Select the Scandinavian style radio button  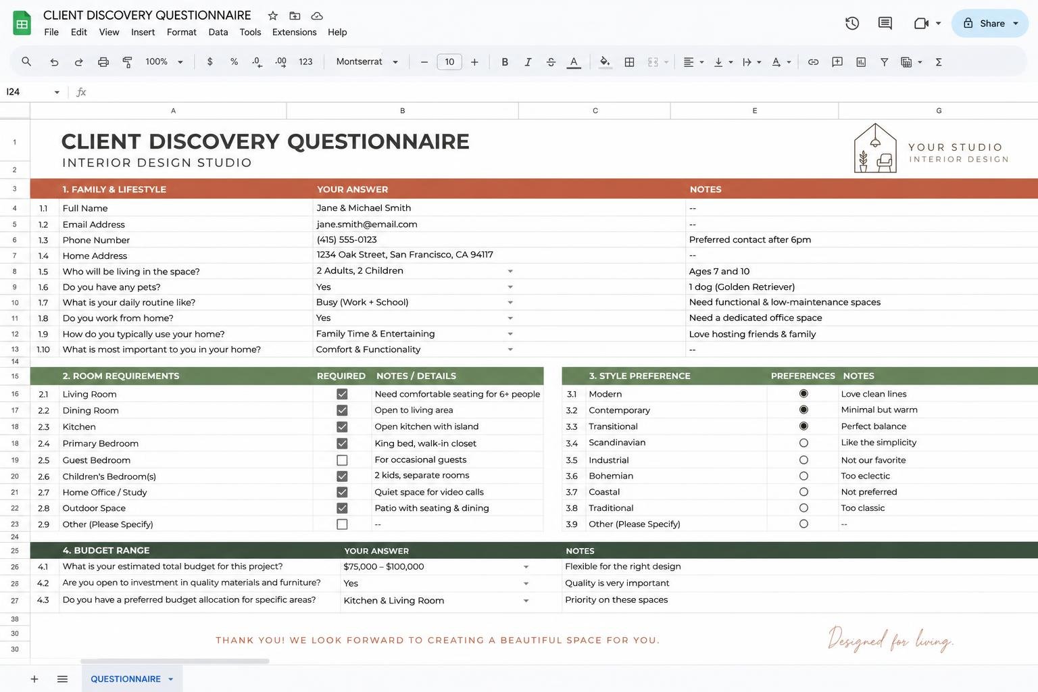click(804, 443)
